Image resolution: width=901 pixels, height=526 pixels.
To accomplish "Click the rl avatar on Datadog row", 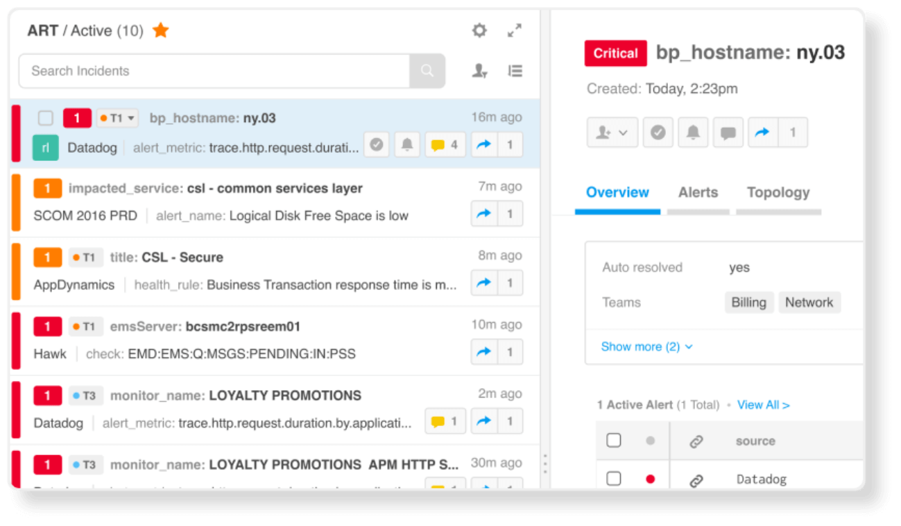I will 45,147.
